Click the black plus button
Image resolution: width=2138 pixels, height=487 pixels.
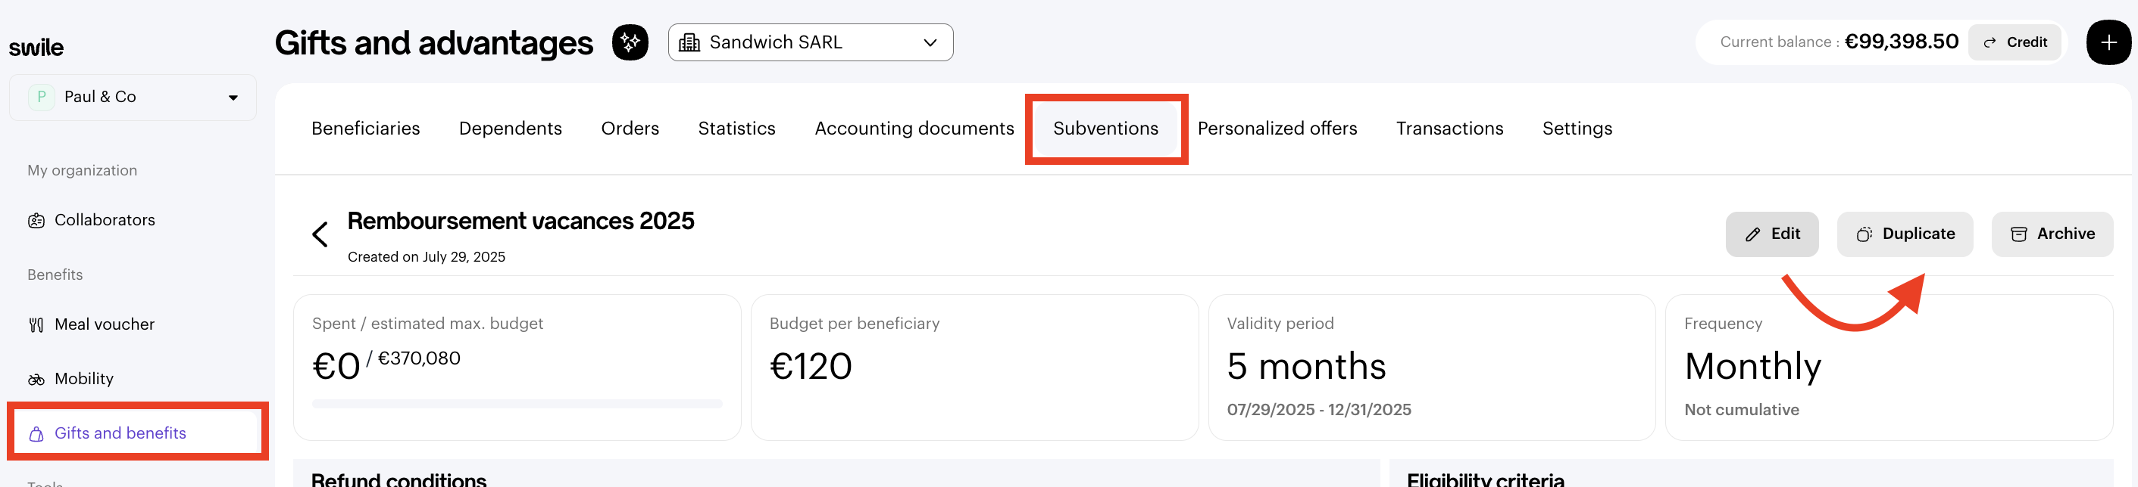point(2107,42)
